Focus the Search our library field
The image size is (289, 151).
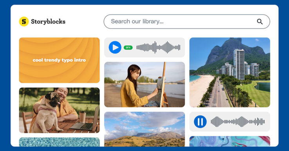(187, 22)
